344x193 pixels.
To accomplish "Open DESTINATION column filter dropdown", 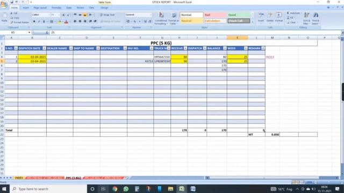I will pos(125,48).
